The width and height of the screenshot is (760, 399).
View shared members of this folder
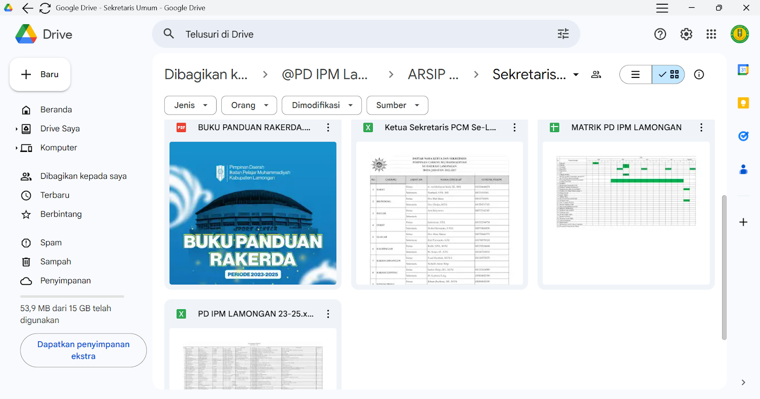596,75
